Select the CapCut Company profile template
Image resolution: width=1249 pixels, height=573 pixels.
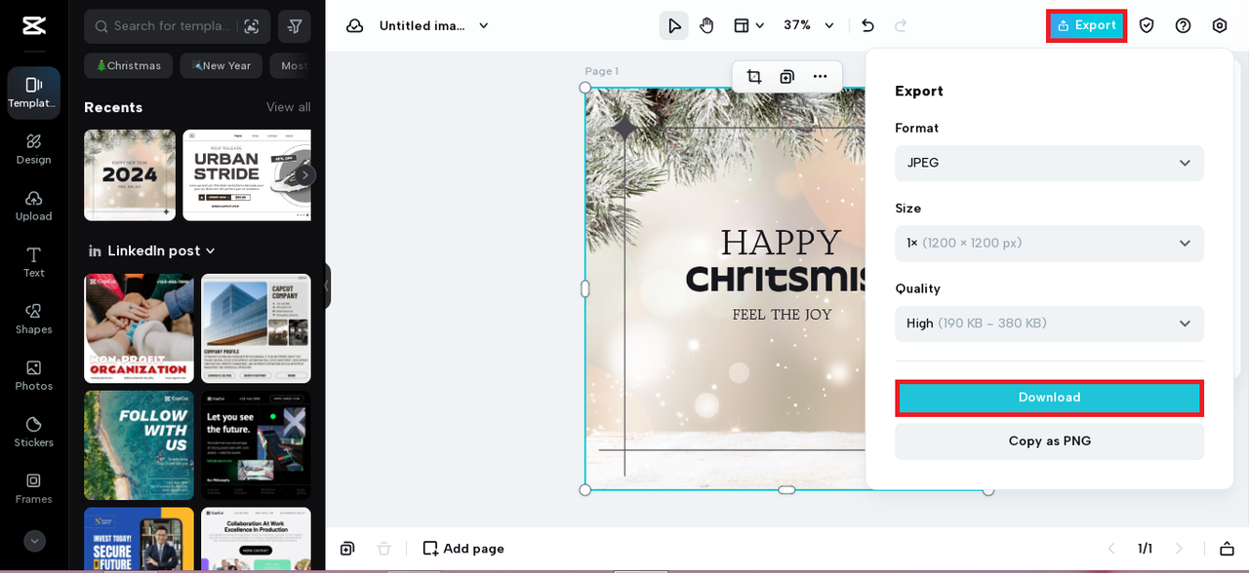[256, 328]
